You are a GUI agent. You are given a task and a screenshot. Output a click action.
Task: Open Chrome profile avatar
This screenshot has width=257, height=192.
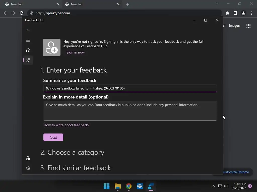pos(243,13)
